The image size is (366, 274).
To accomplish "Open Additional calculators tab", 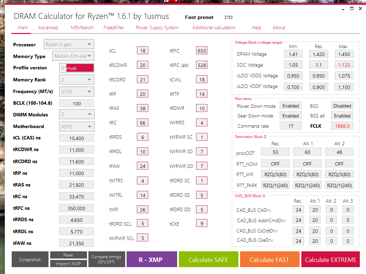I will click(214, 27).
